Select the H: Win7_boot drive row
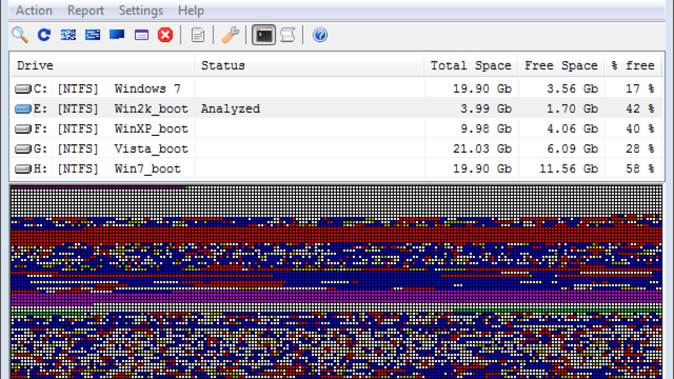 pyautogui.click(x=101, y=169)
